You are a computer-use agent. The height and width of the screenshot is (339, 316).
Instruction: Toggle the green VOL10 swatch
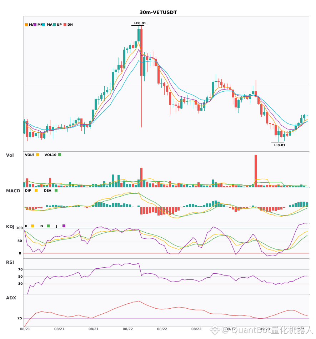(60, 155)
